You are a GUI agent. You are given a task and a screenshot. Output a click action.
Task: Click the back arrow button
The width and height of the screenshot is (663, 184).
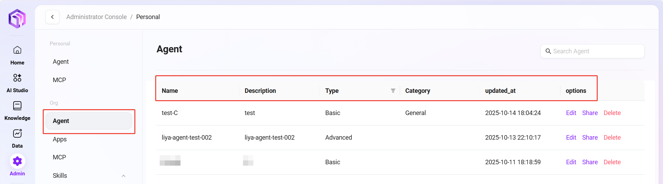tap(52, 17)
